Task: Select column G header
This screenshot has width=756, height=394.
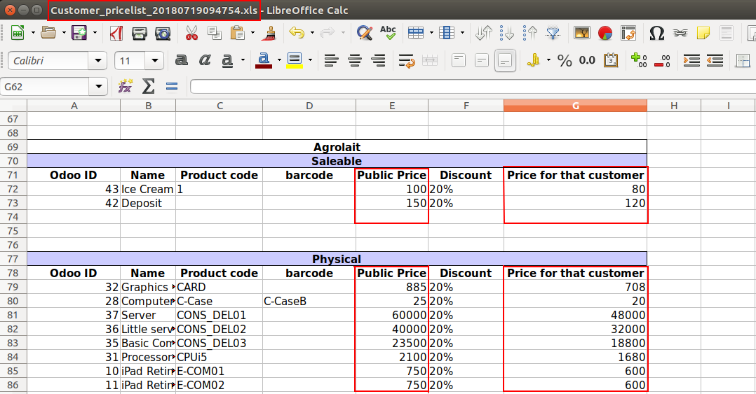Action: (575, 106)
